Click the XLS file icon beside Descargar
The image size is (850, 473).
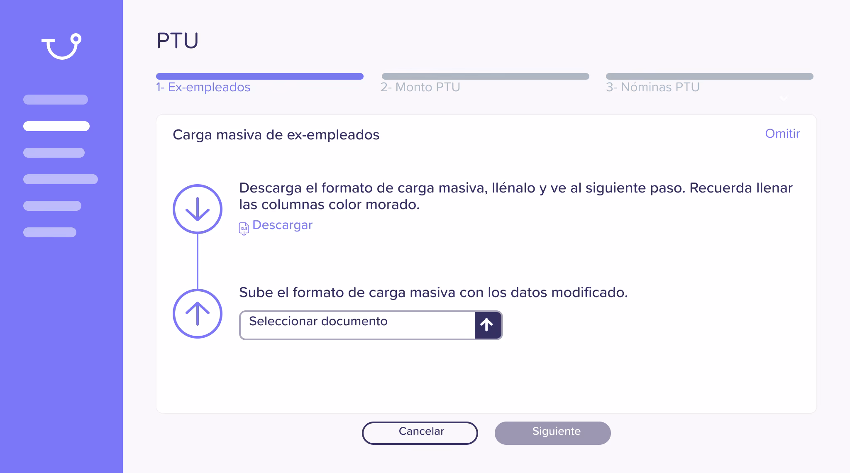coord(244,229)
